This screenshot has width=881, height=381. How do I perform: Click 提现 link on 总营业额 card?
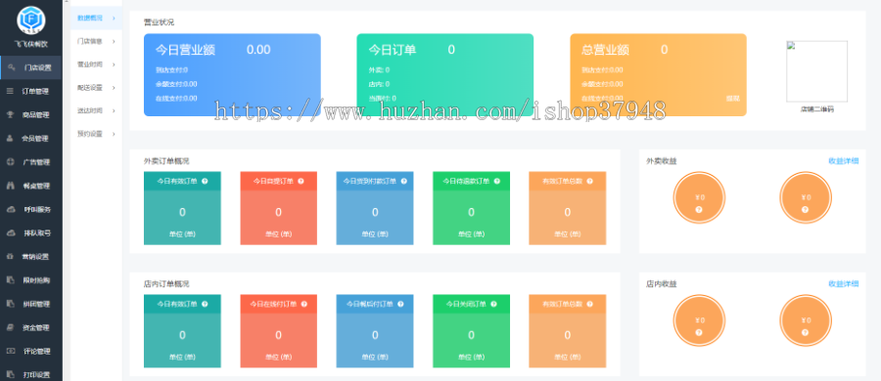coord(732,99)
